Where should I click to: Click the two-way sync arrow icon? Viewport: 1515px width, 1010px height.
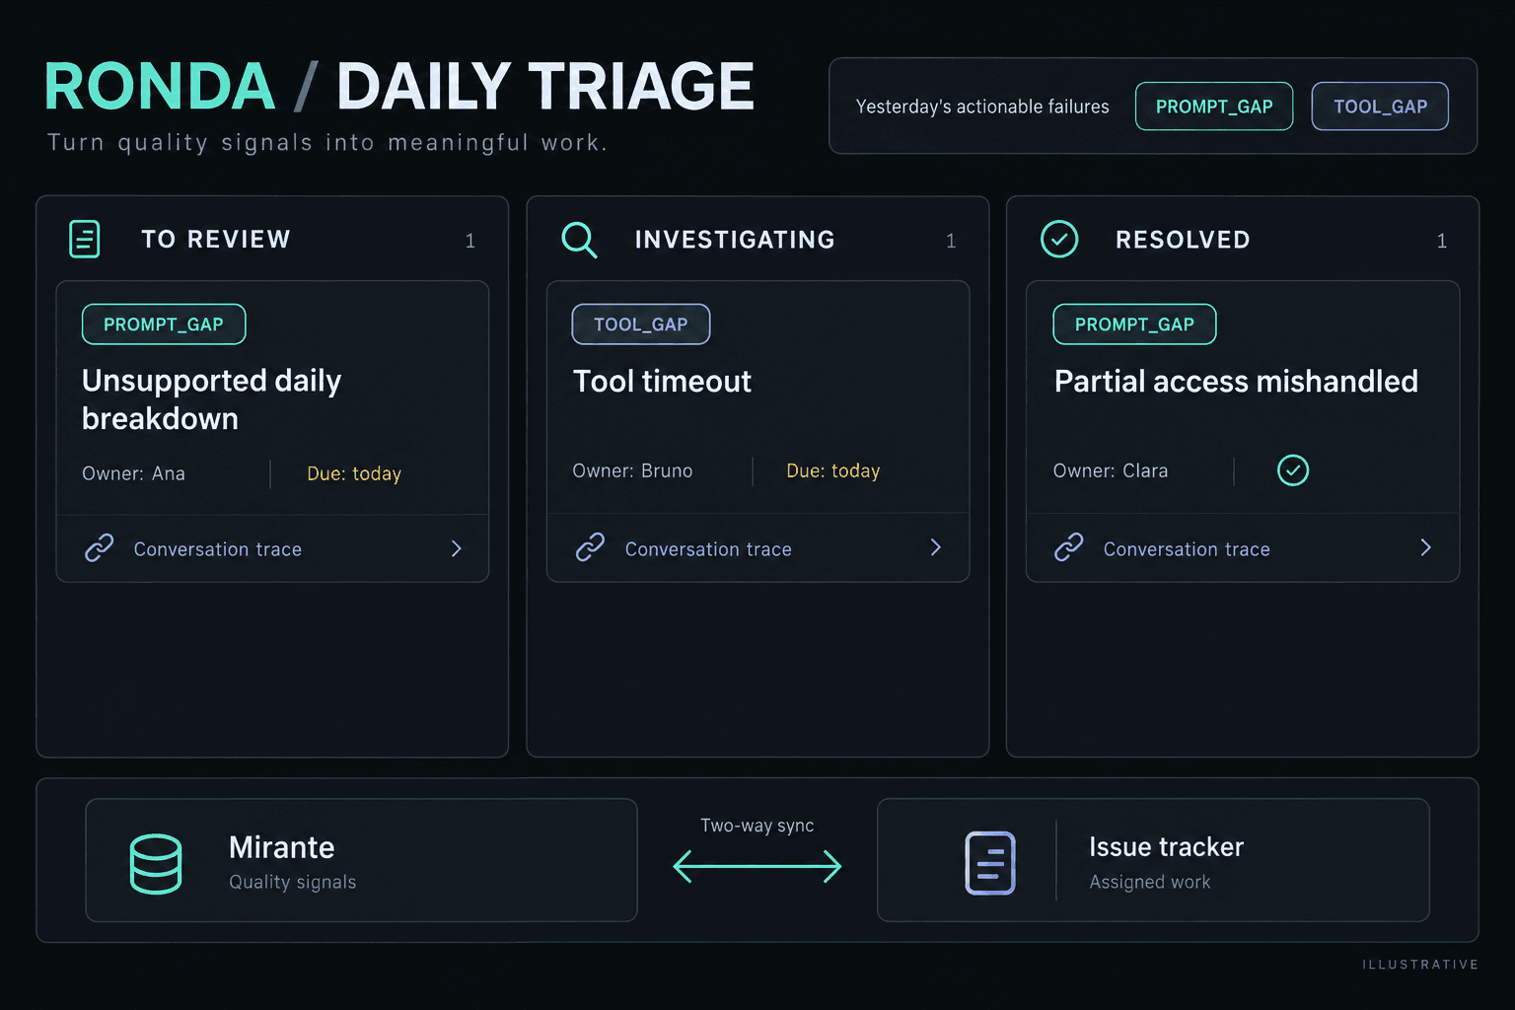point(757,867)
